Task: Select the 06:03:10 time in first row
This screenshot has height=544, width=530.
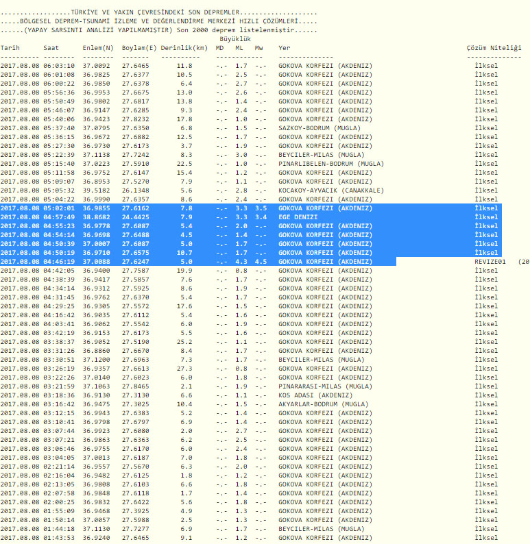Action: [x=58, y=66]
